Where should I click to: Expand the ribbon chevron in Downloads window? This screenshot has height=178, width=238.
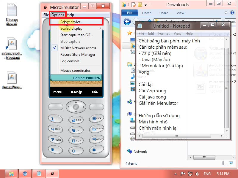tap(226, 12)
